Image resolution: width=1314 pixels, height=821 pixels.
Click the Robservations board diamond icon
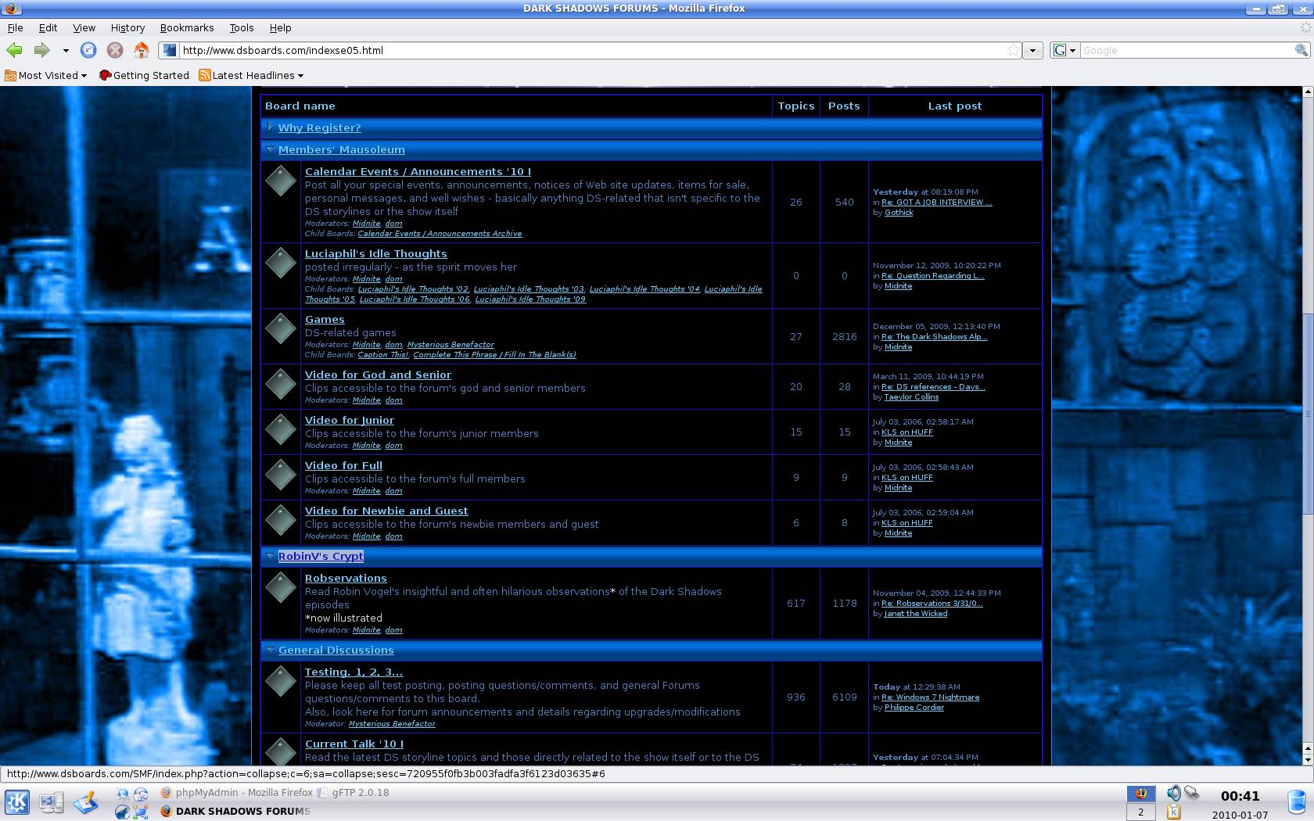click(x=280, y=587)
